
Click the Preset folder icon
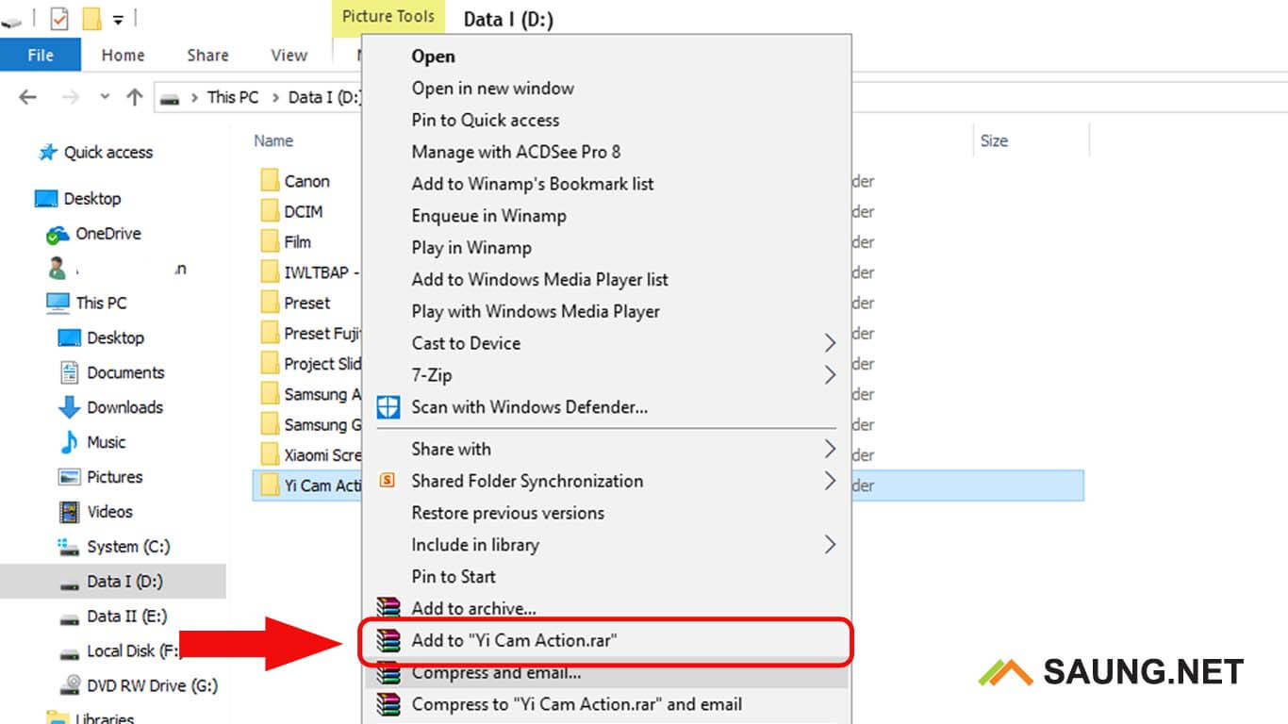click(270, 303)
